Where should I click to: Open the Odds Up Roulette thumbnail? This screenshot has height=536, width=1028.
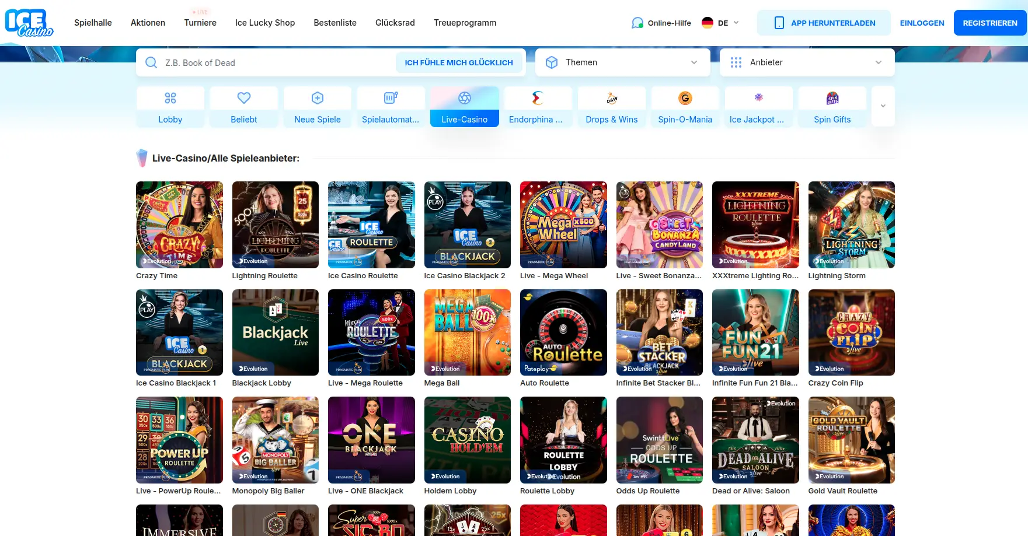point(660,440)
